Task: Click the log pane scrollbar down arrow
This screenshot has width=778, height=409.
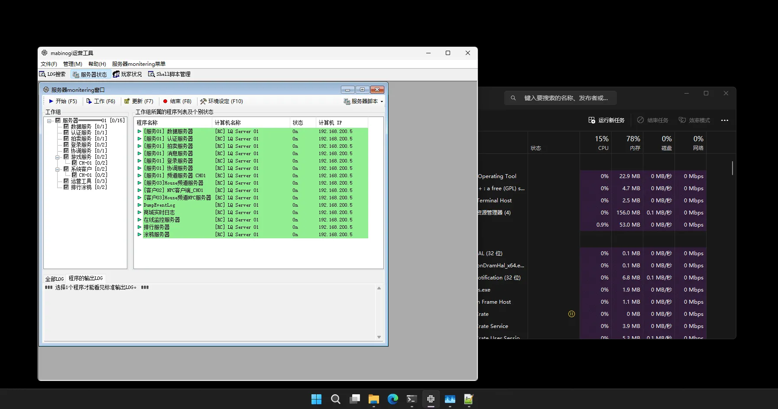Action: pyautogui.click(x=379, y=337)
